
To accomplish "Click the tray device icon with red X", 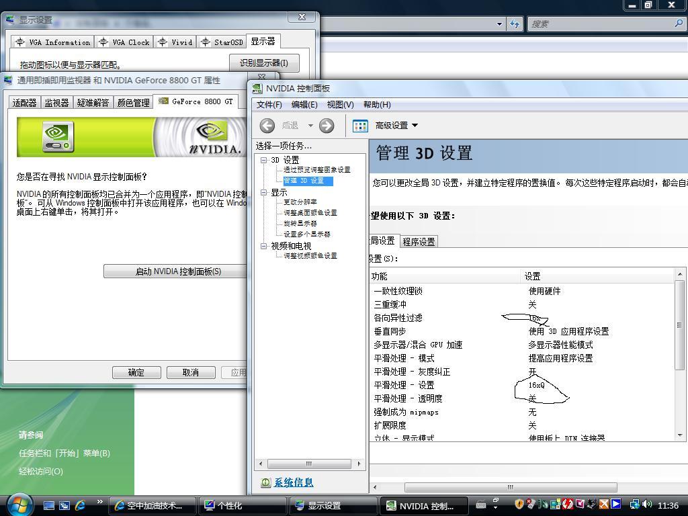I will [x=531, y=505].
